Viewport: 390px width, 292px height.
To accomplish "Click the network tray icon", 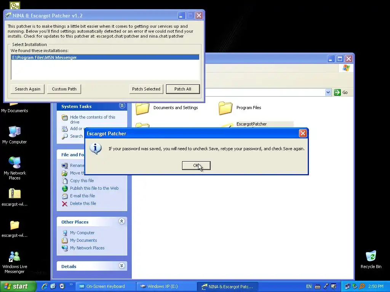I will click(x=347, y=287).
